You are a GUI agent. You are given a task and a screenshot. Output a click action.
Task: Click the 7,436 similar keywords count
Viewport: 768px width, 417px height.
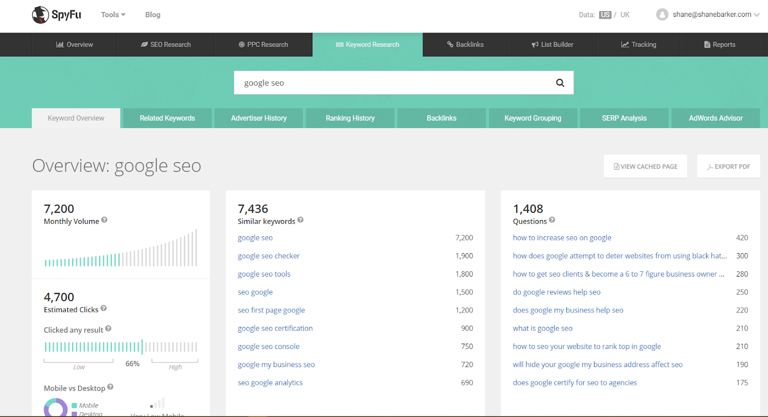pos(253,209)
